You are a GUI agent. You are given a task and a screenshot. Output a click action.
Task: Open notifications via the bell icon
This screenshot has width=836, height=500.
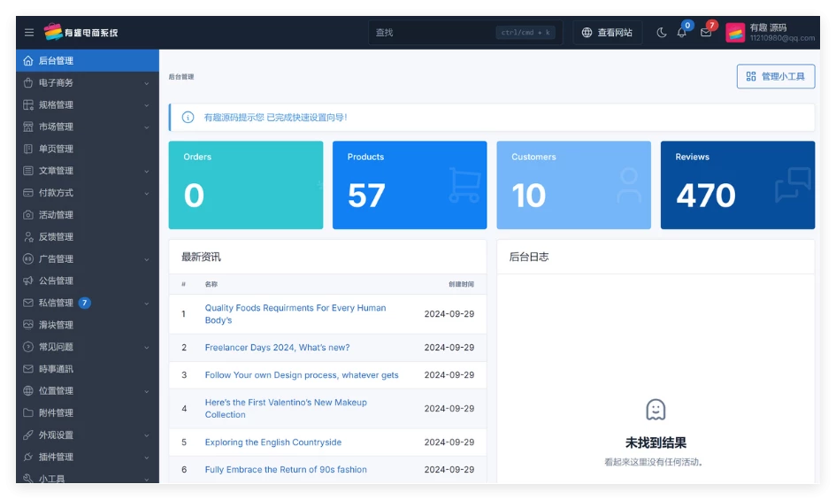click(x=681, y=33)
